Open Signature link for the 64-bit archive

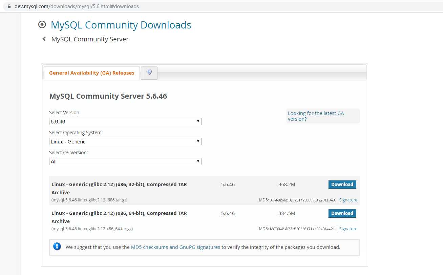pyautogui.click(x=348, y=229)
